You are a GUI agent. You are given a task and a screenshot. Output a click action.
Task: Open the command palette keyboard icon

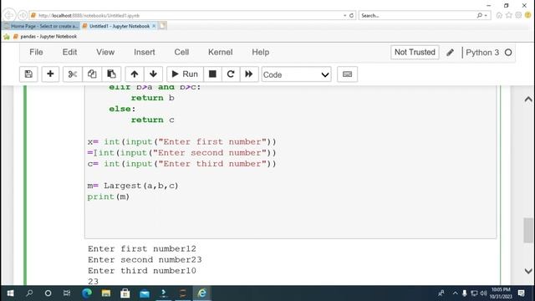pyautogui.click(x=348, y=74)
